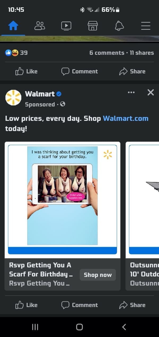
Task: Hide the Walmart sponsored post with X
Action: pyautogui.click(x=151, y=93)
